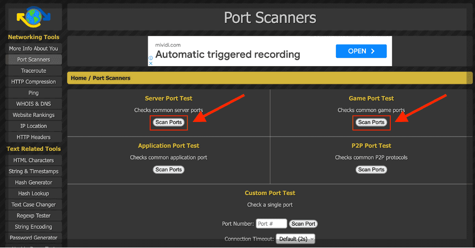Open Traceroute from the sidebar
This screenshot has height=248, width=475.
(x=33, y=71)
